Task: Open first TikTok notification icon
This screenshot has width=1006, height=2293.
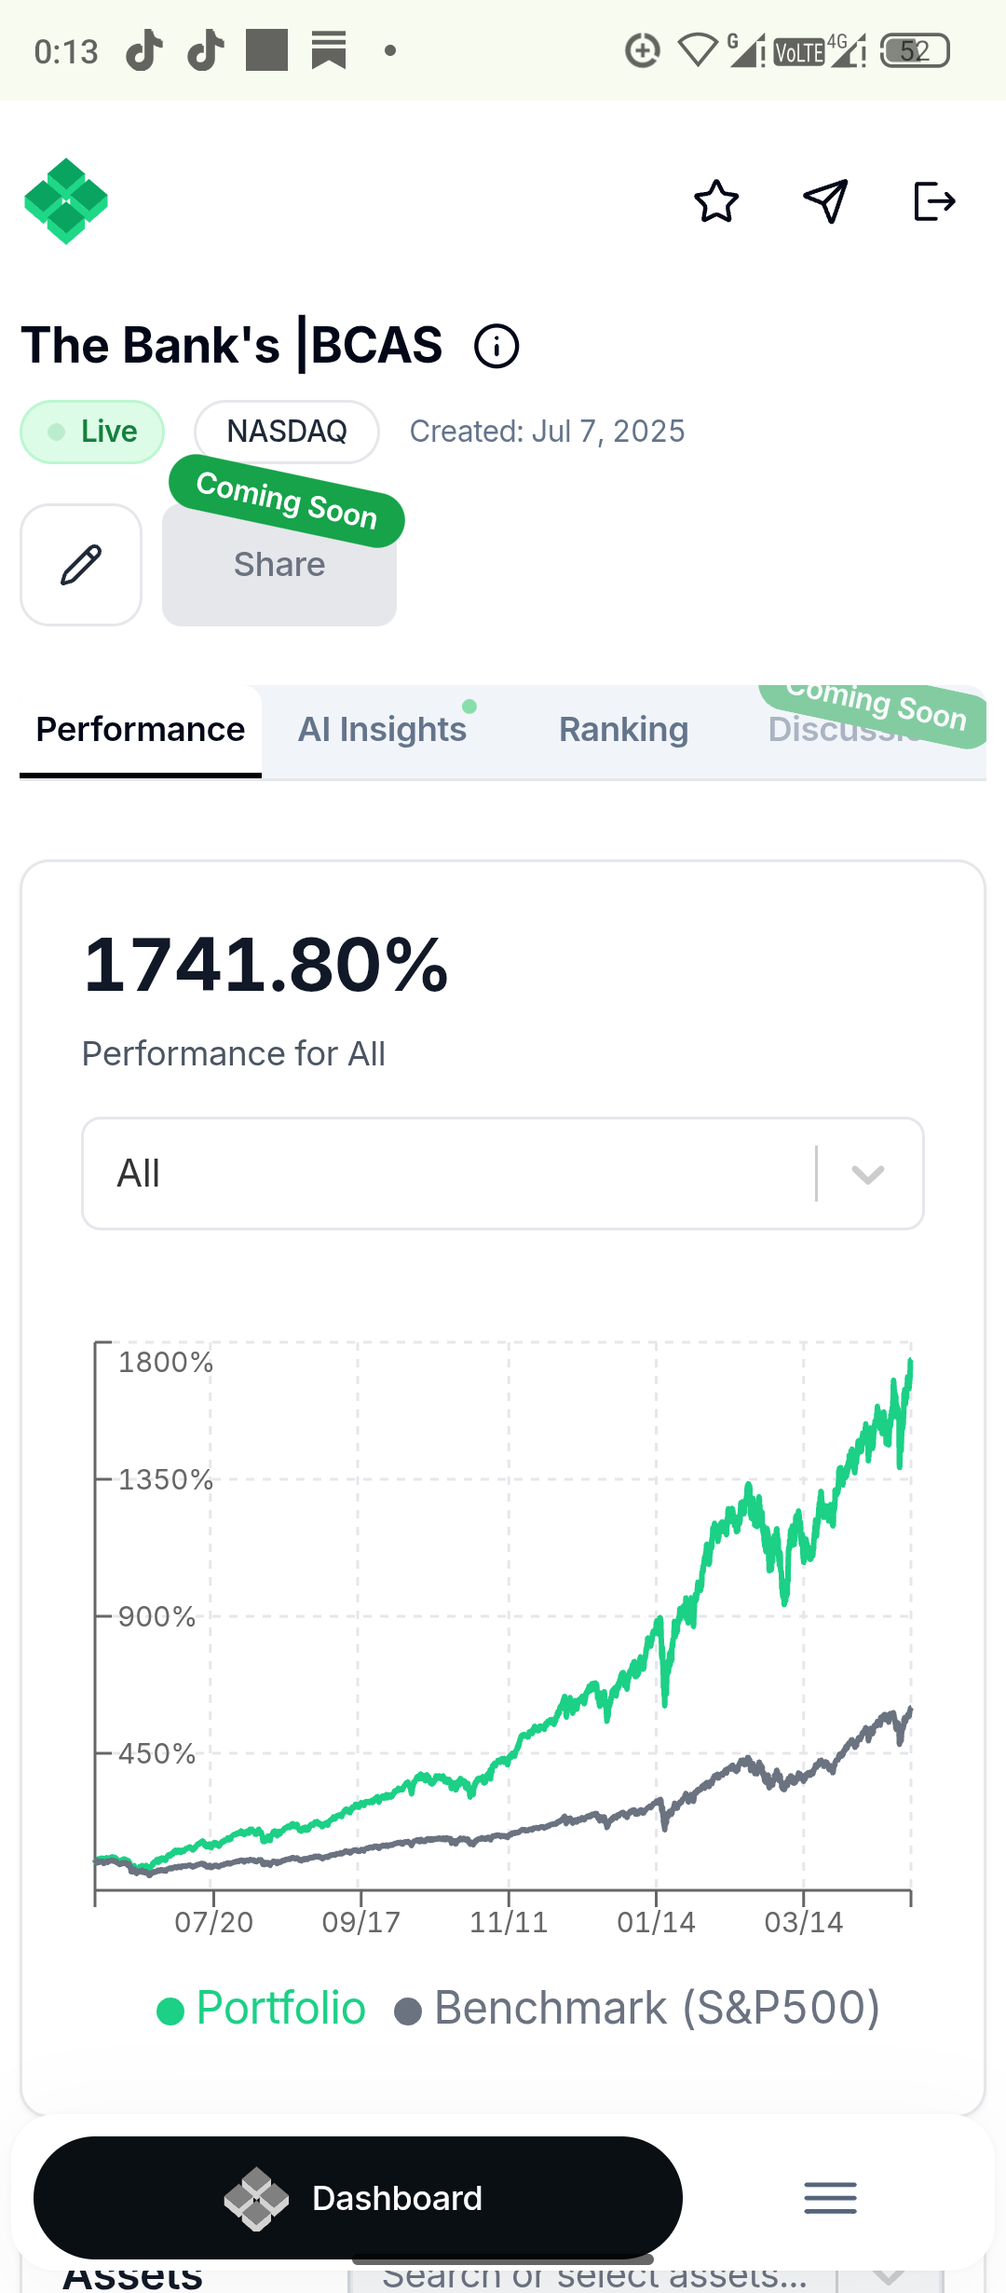Action: click(144, 50)
